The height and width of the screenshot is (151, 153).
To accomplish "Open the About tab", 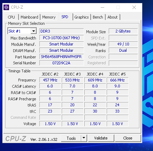I will click(x=113, y=17).
